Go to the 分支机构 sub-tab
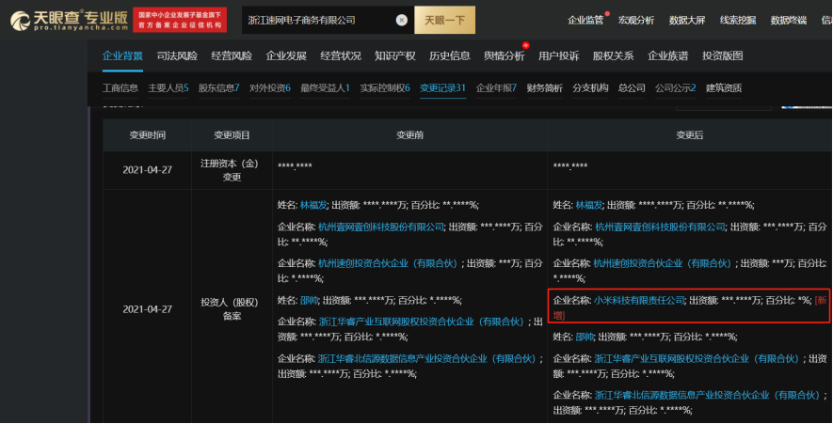The height and width of the screenshot is (424, 833). [x=590, y=88]
